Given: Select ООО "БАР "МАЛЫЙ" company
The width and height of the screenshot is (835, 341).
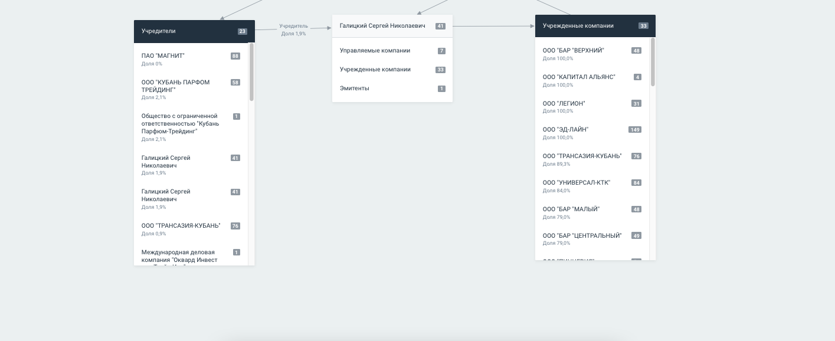Looking at the screenshot, I should 571,209.
